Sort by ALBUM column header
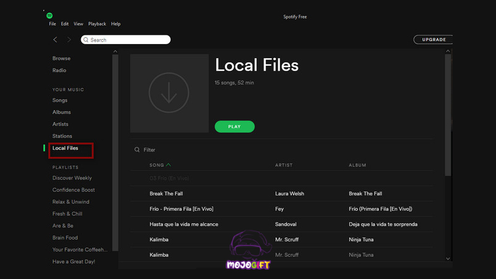 (x=358, y=165)
